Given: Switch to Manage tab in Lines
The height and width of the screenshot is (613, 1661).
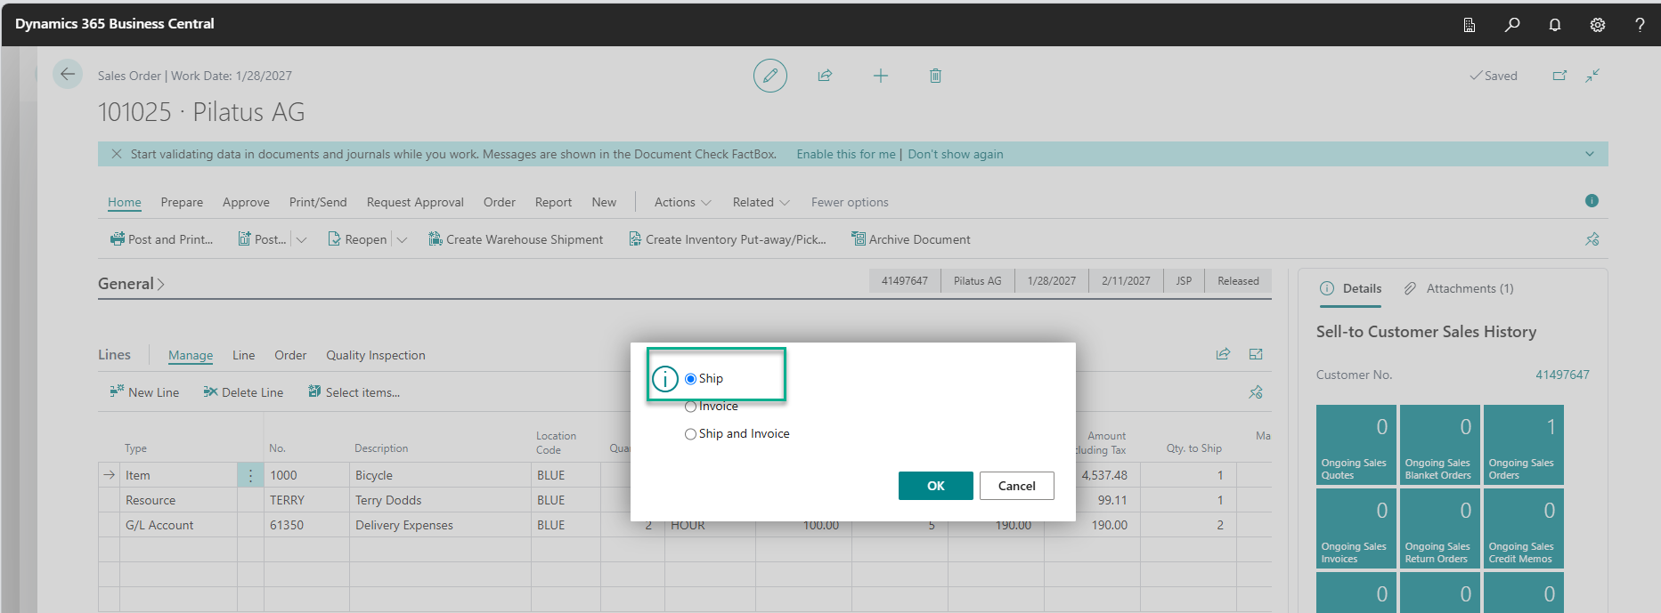Looking at the screenshot, I should [x=191, y=355].
